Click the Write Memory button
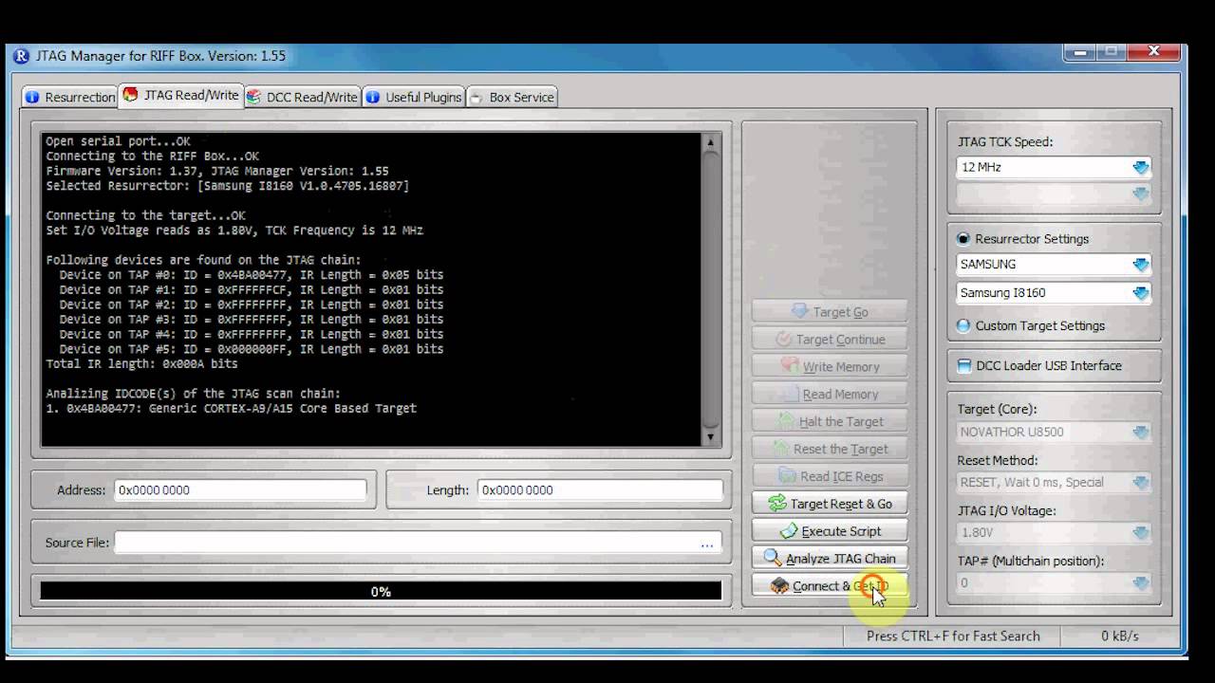1215x683 pixels. point(830,366)
